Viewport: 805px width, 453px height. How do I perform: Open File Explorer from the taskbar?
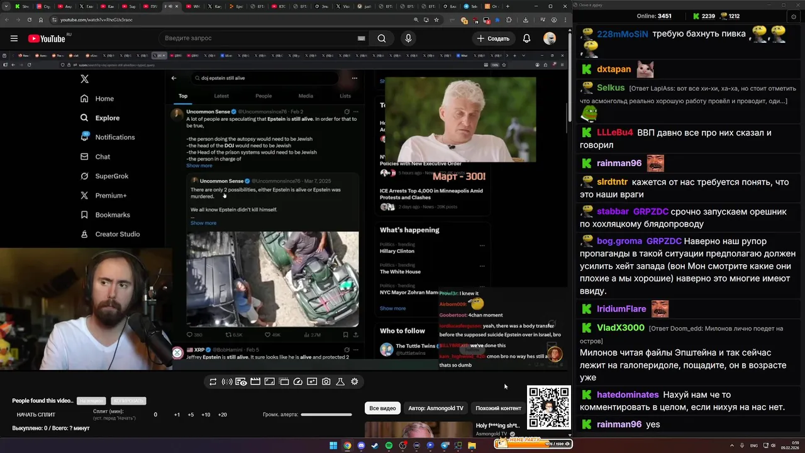(x=472, y=445)
